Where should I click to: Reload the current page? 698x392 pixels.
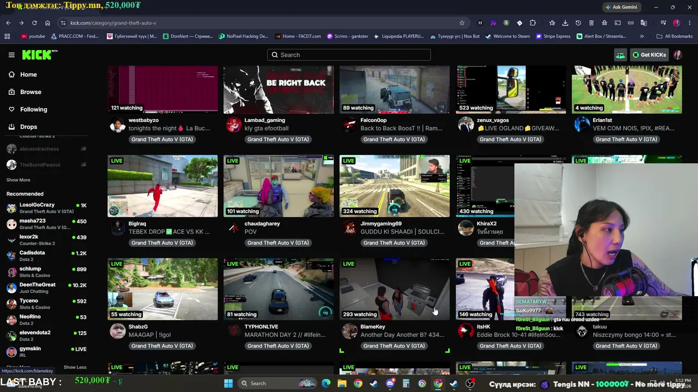[x=34, y=23]
